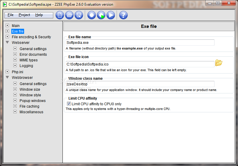This screenshot has height=166, width=238.
Task: Open File encoding & Security section
Action: pyautogui.click(x=32, y=37)
